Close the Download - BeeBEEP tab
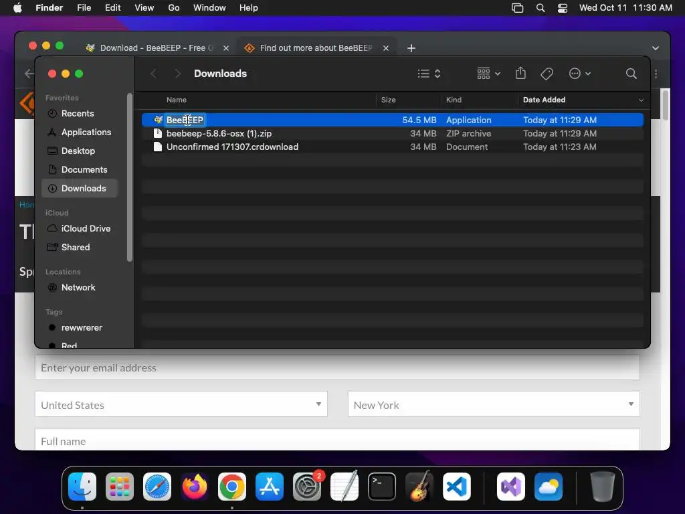Image resolution: width=685 pixels, height=514 pixels. (226, 48)
